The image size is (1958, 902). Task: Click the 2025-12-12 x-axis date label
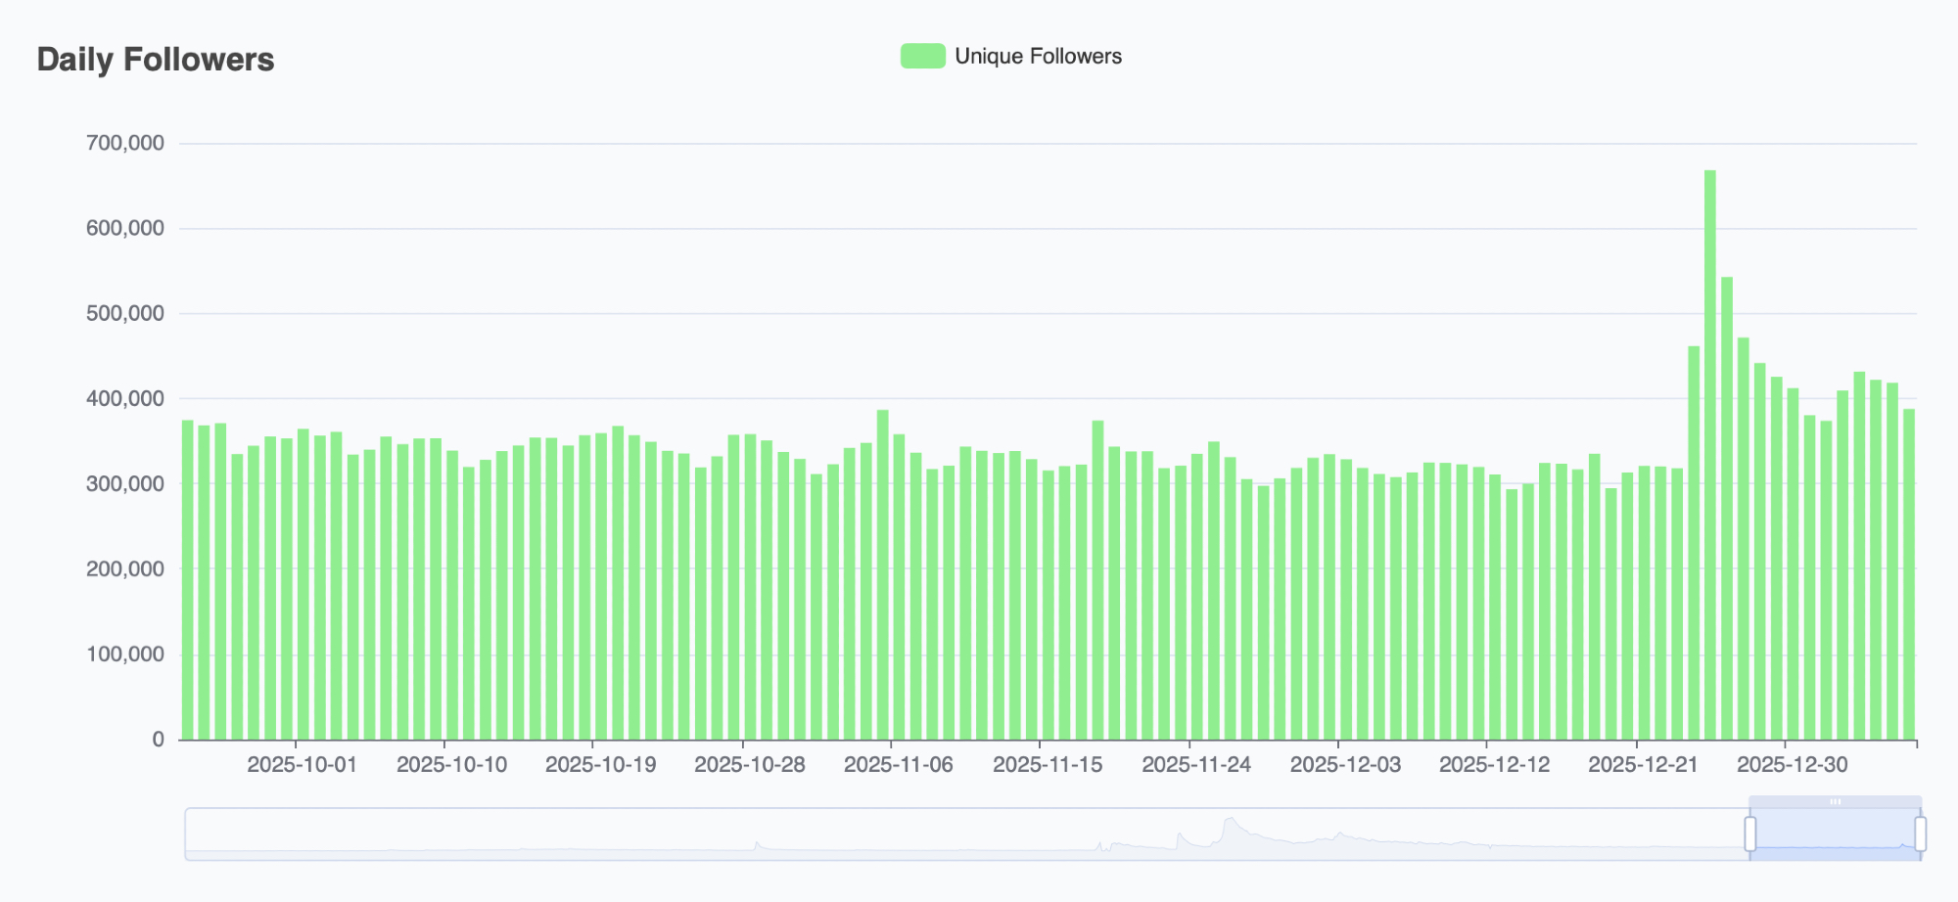point(1494,765)
